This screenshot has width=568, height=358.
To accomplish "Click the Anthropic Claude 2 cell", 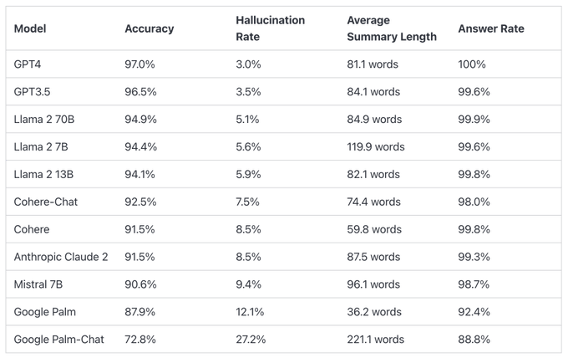I will click(61, 257).
